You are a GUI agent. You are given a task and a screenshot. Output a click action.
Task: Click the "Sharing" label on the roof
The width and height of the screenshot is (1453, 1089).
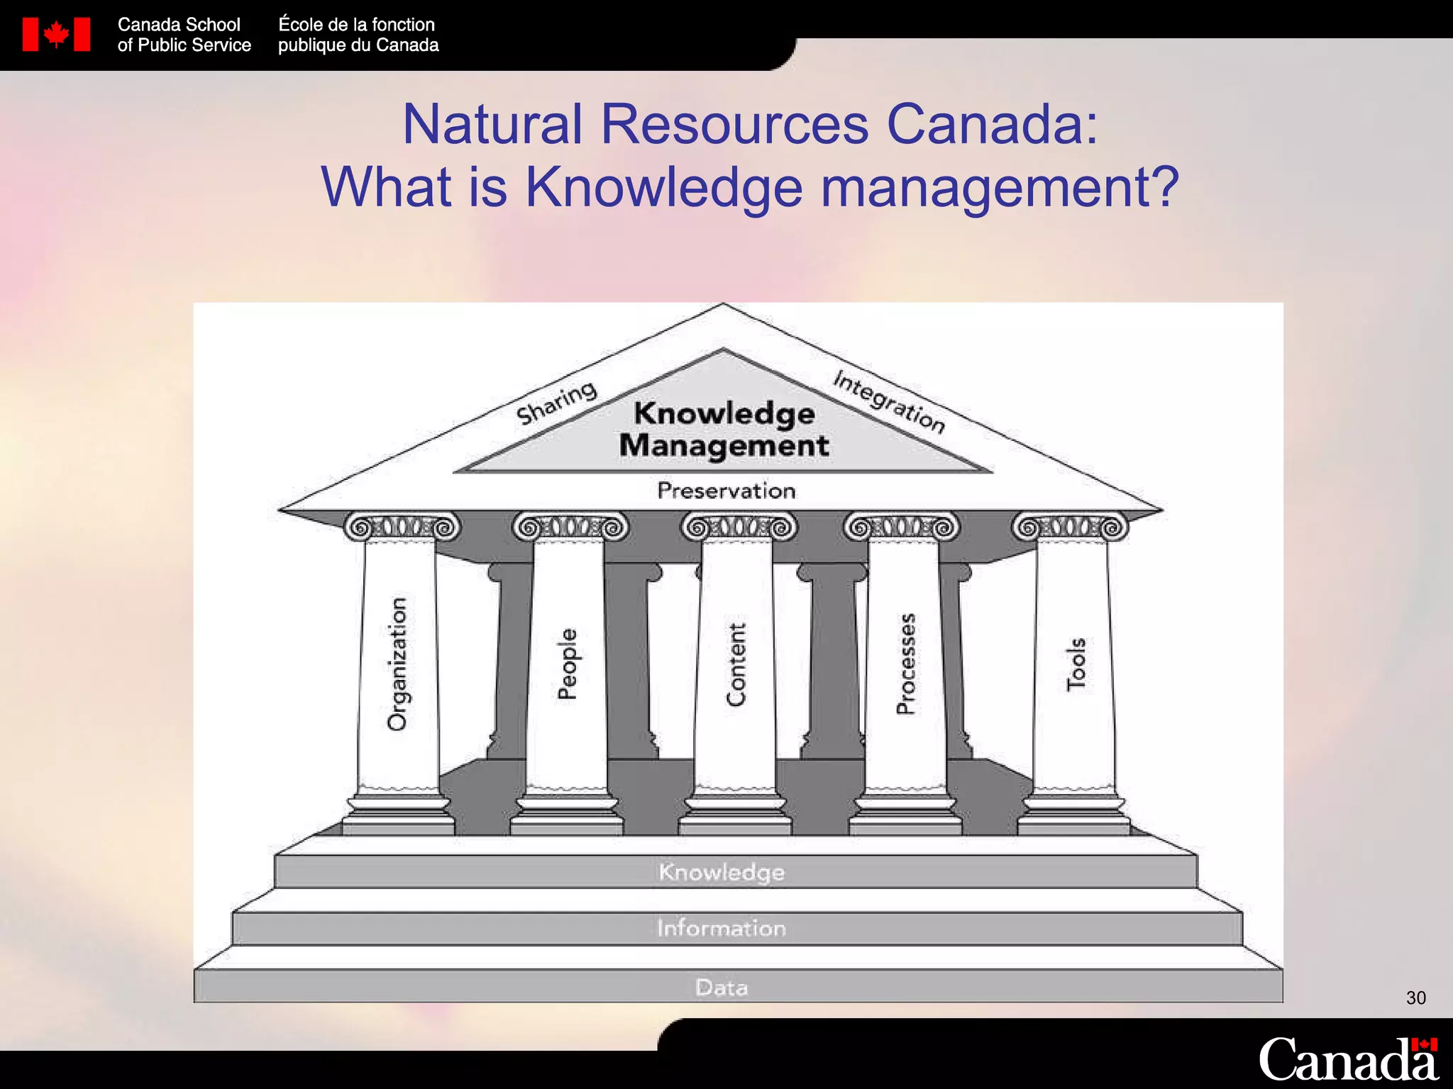(556, 403)
